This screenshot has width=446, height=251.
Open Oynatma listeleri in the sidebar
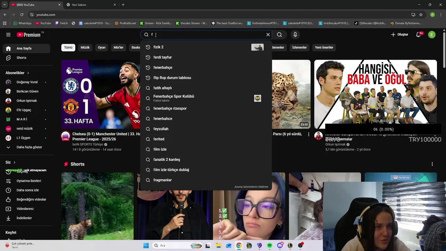[26, 181]
